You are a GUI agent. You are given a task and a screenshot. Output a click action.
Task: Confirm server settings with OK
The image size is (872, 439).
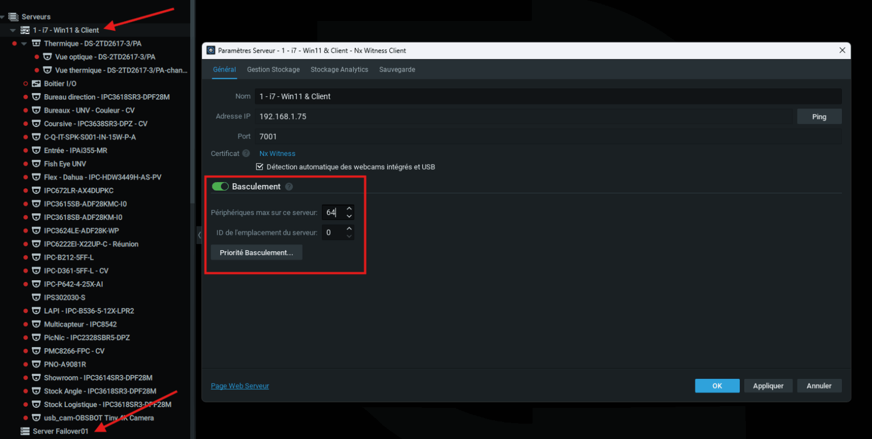click(717, 386)
